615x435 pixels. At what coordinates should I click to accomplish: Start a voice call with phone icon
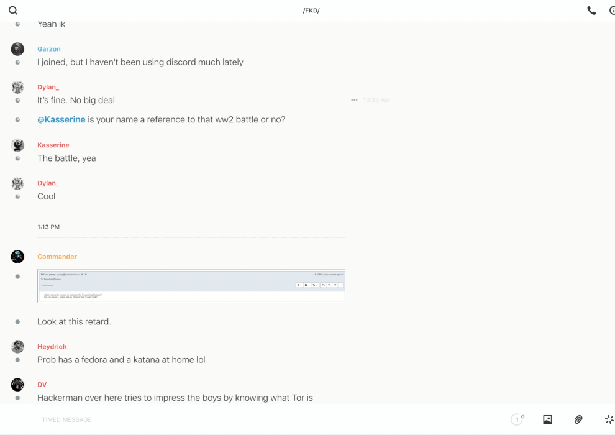591,11
